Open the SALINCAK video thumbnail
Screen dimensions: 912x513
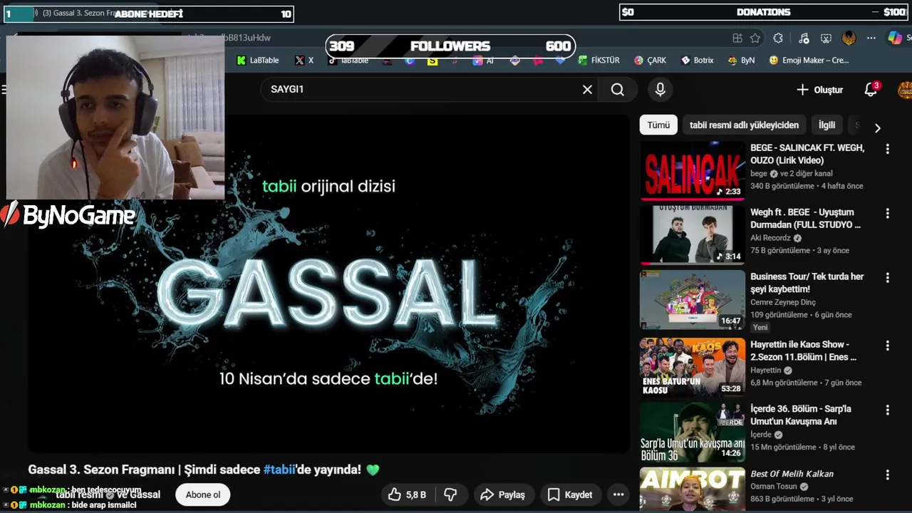click(x=692, y=170)
